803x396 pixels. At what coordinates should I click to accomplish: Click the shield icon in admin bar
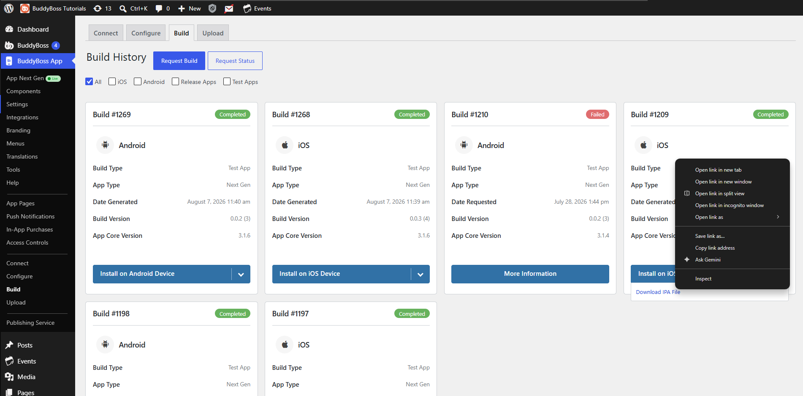click(x=212, y=8)
